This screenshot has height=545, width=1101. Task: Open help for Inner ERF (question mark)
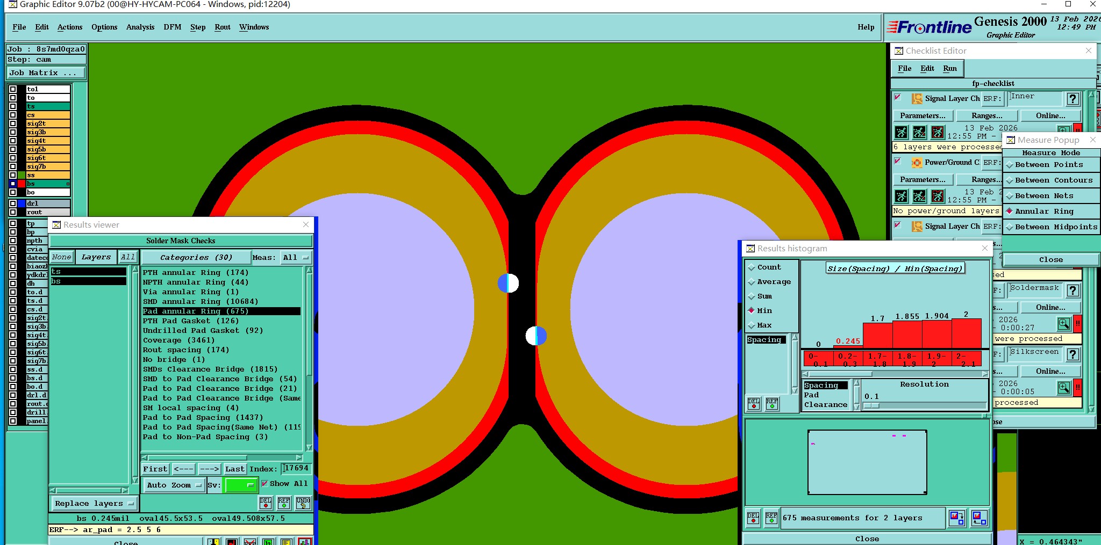pyautogui.click(x=1073, y=99)
